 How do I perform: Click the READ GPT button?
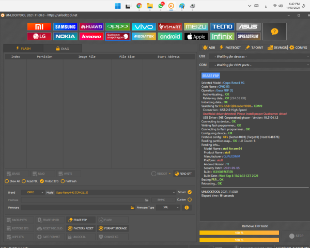(184, 174)
